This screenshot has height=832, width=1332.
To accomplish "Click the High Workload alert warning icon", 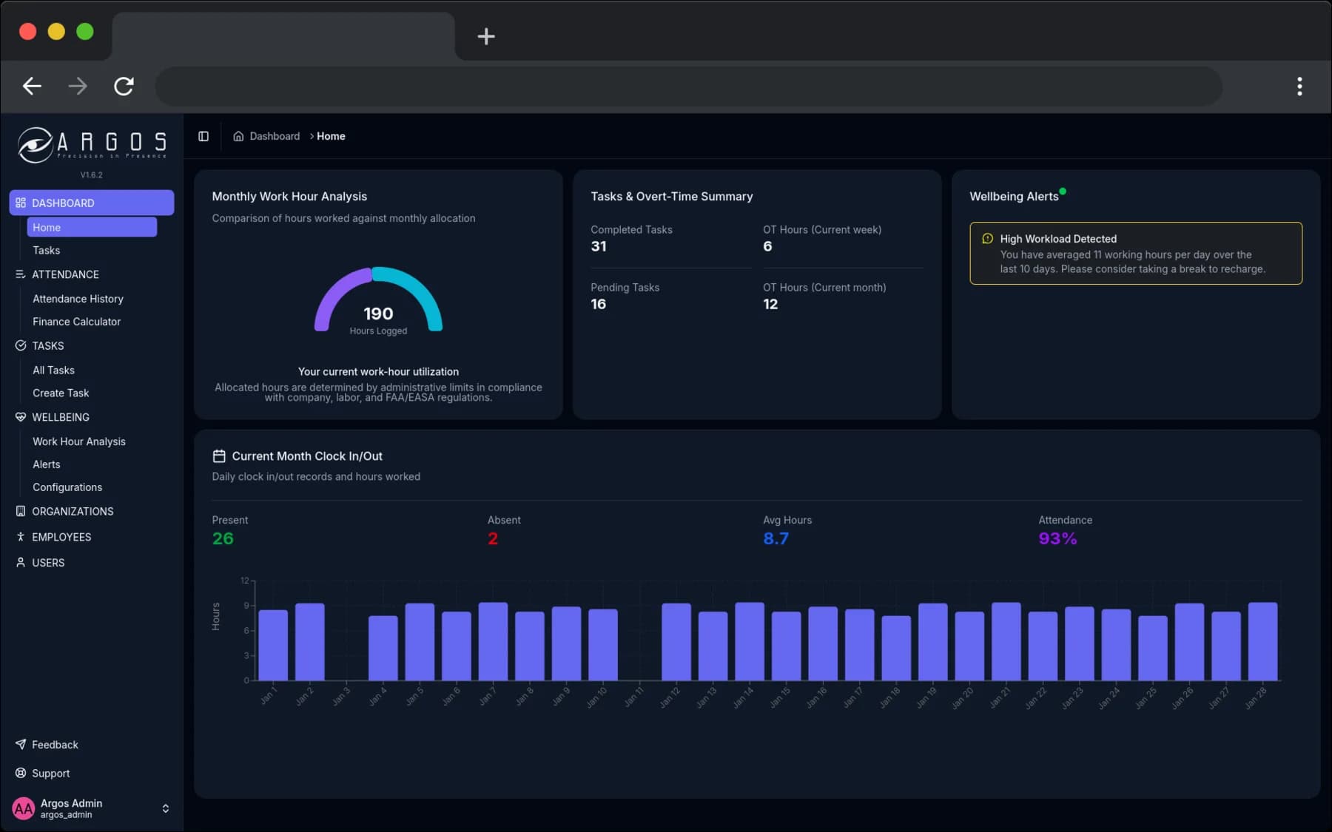I will (x=987, y=239).
